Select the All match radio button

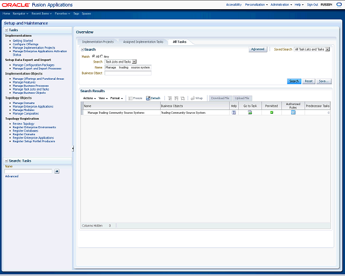[x=93, y=56]
